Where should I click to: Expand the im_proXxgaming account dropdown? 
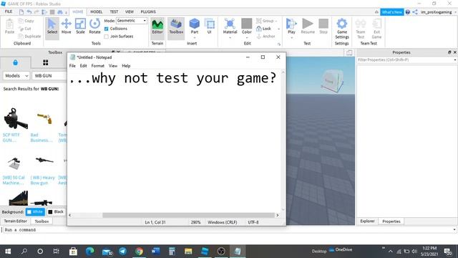[455, 12]
